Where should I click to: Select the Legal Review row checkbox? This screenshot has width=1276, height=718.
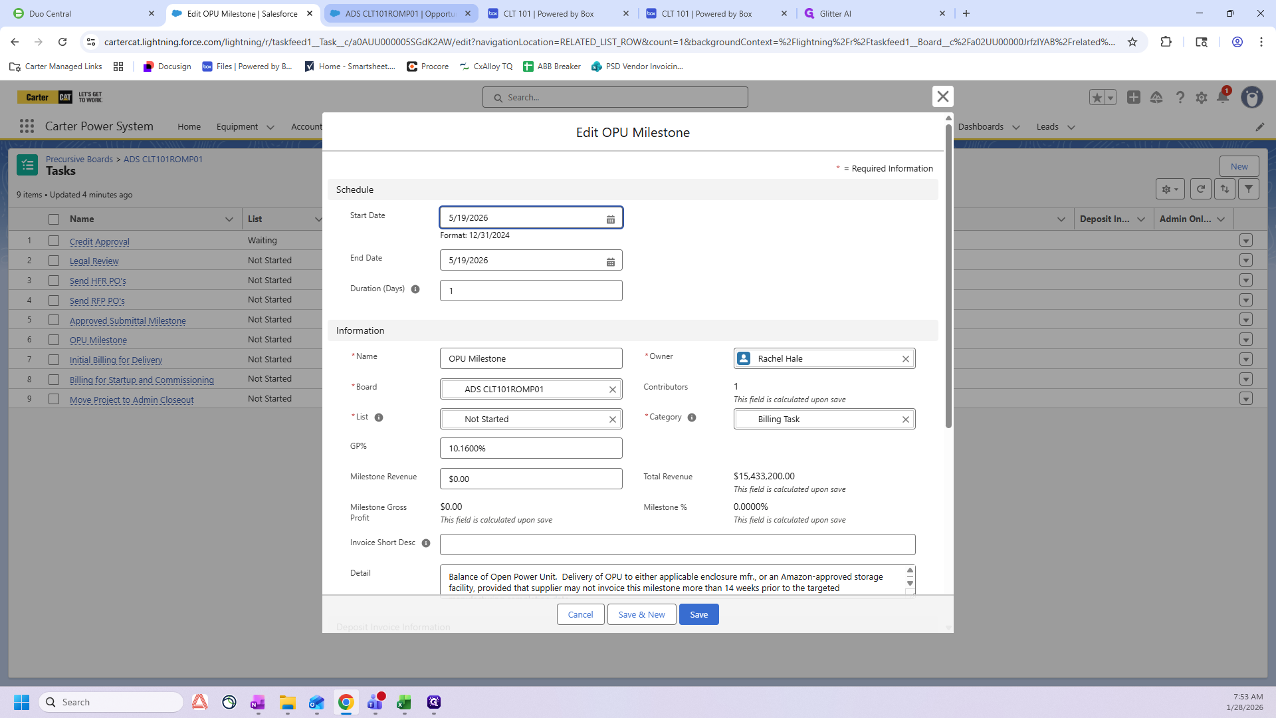(54, 261)
